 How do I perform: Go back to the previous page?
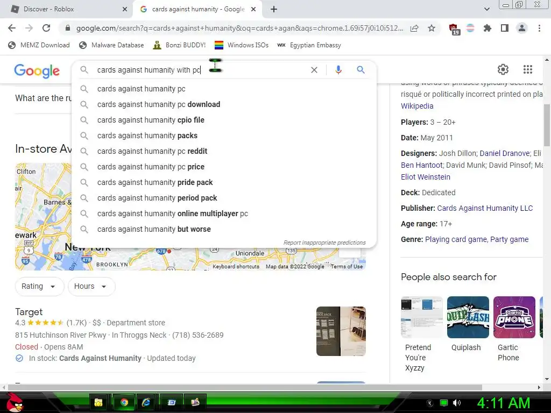[x=12, y=28]
